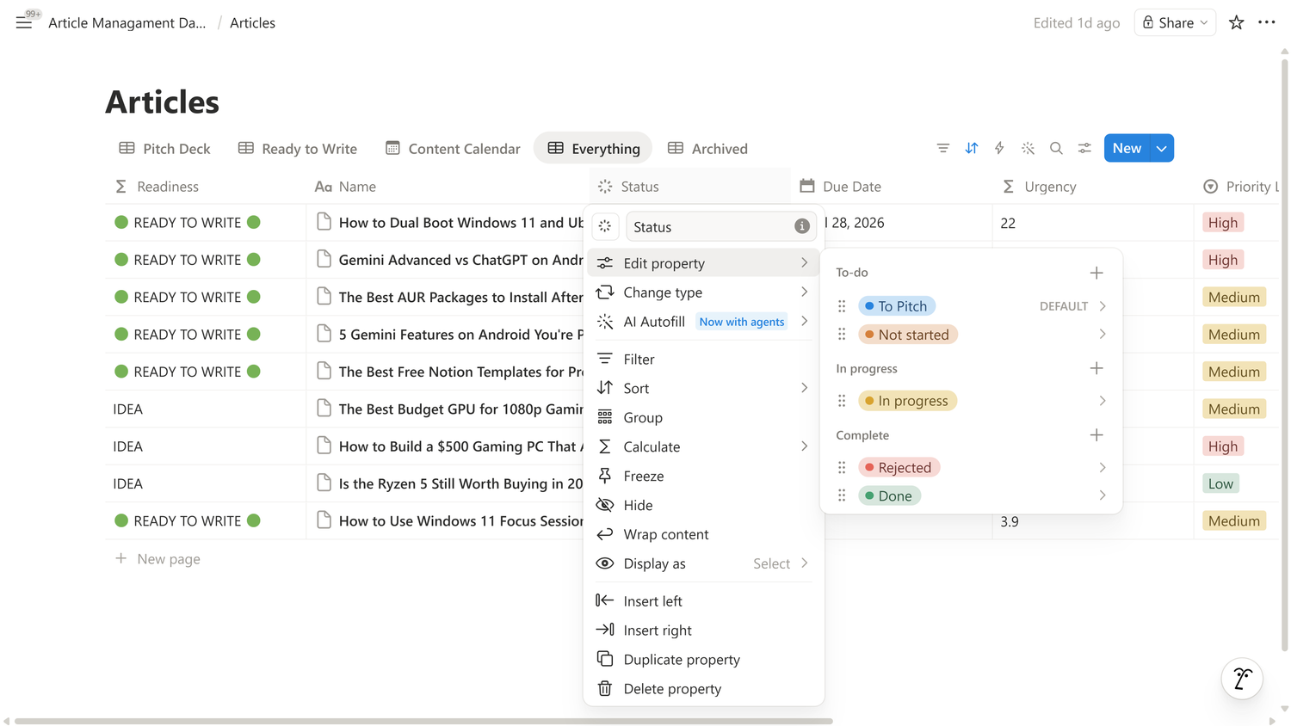
Task: Expand To Pitch option settings
Action: pyautogui.click(x=1103, y=306)
